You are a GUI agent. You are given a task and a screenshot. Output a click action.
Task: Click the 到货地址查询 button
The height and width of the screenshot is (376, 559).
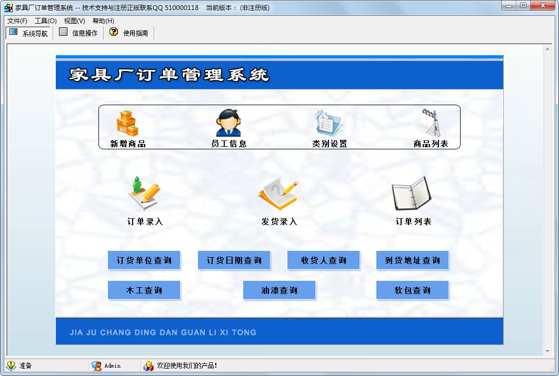pos(413,260)
